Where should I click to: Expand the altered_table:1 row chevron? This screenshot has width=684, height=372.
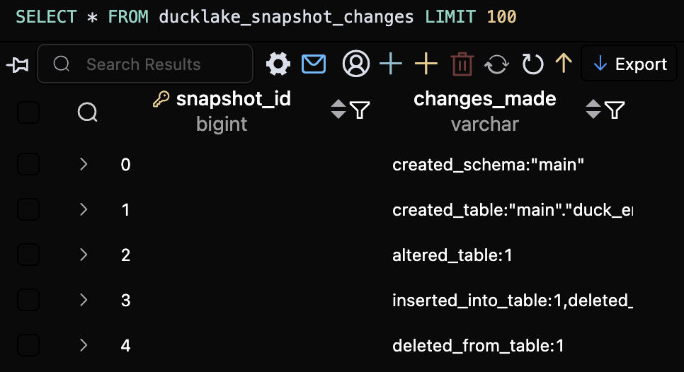tap(84, 255)
